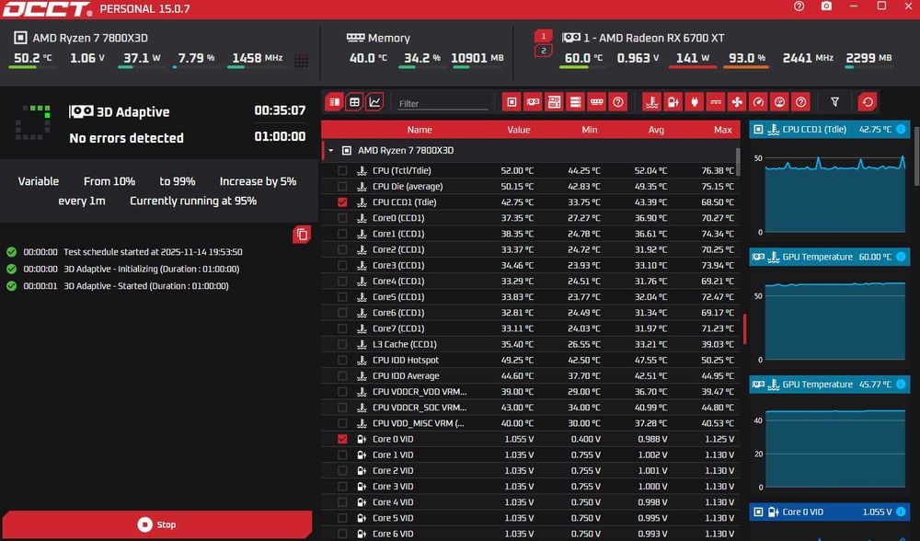Toggle the storage sensor source filter icon

(576, 102)
